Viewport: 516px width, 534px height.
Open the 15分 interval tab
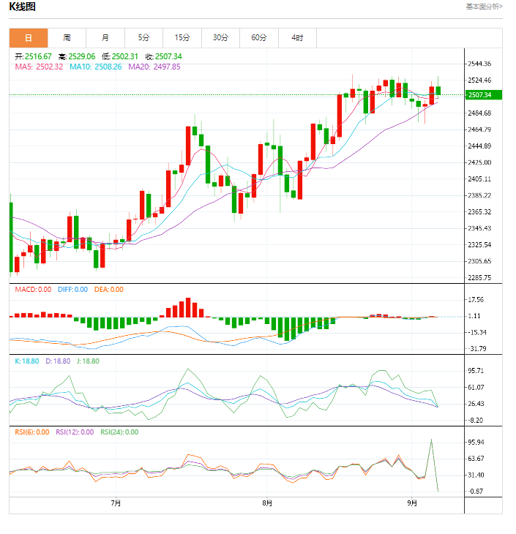182,38
